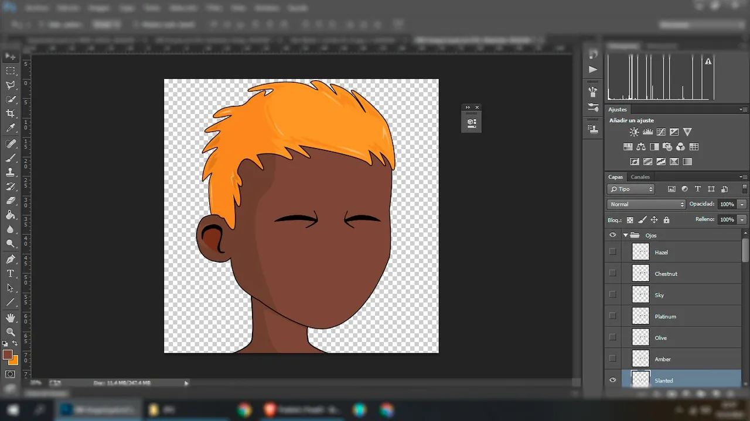
Task: Open the Tipo layer filter dropdown
Action: tap(630, 189)
